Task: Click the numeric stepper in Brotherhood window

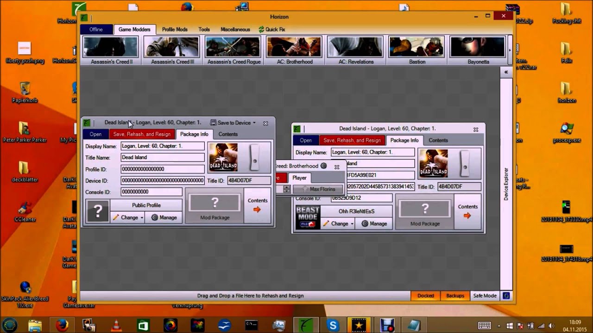Action: click(x=287, y=189)
